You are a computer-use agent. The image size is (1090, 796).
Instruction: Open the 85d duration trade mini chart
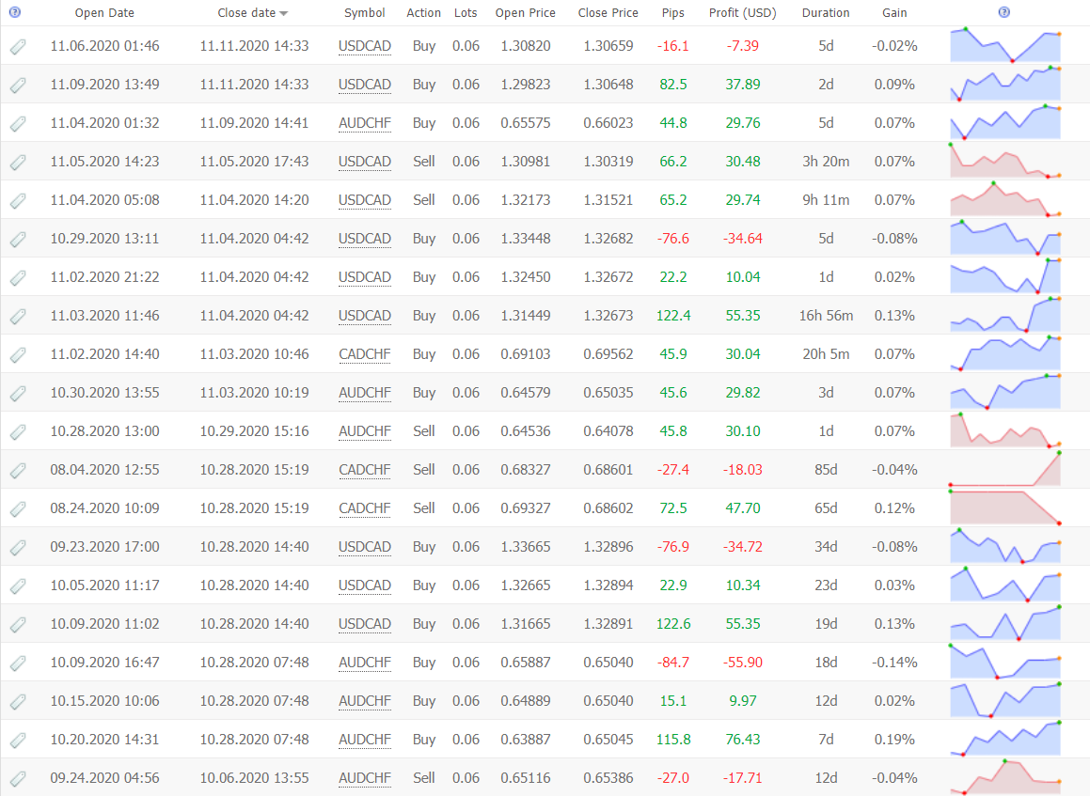pyautogui.click(x=1004, y=470)
